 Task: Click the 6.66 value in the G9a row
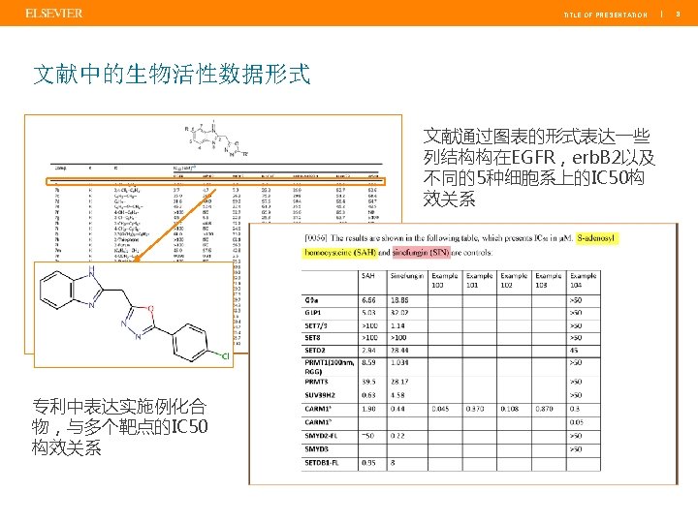click(368, 300)
